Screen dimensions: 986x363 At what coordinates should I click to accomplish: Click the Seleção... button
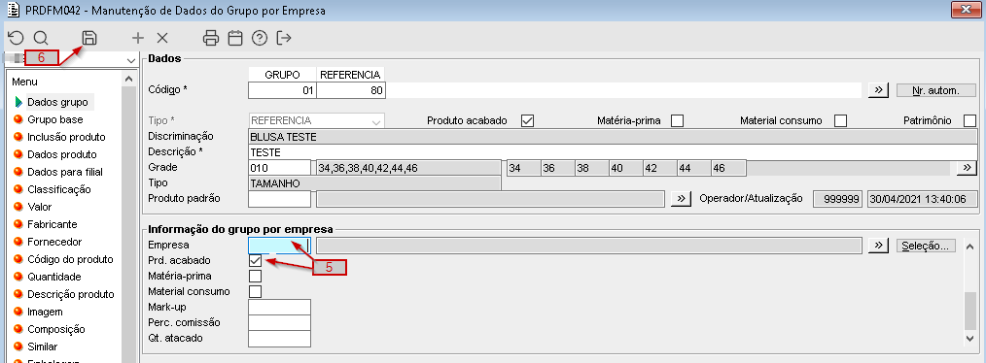pyautogui.click(x=927, y=246)
